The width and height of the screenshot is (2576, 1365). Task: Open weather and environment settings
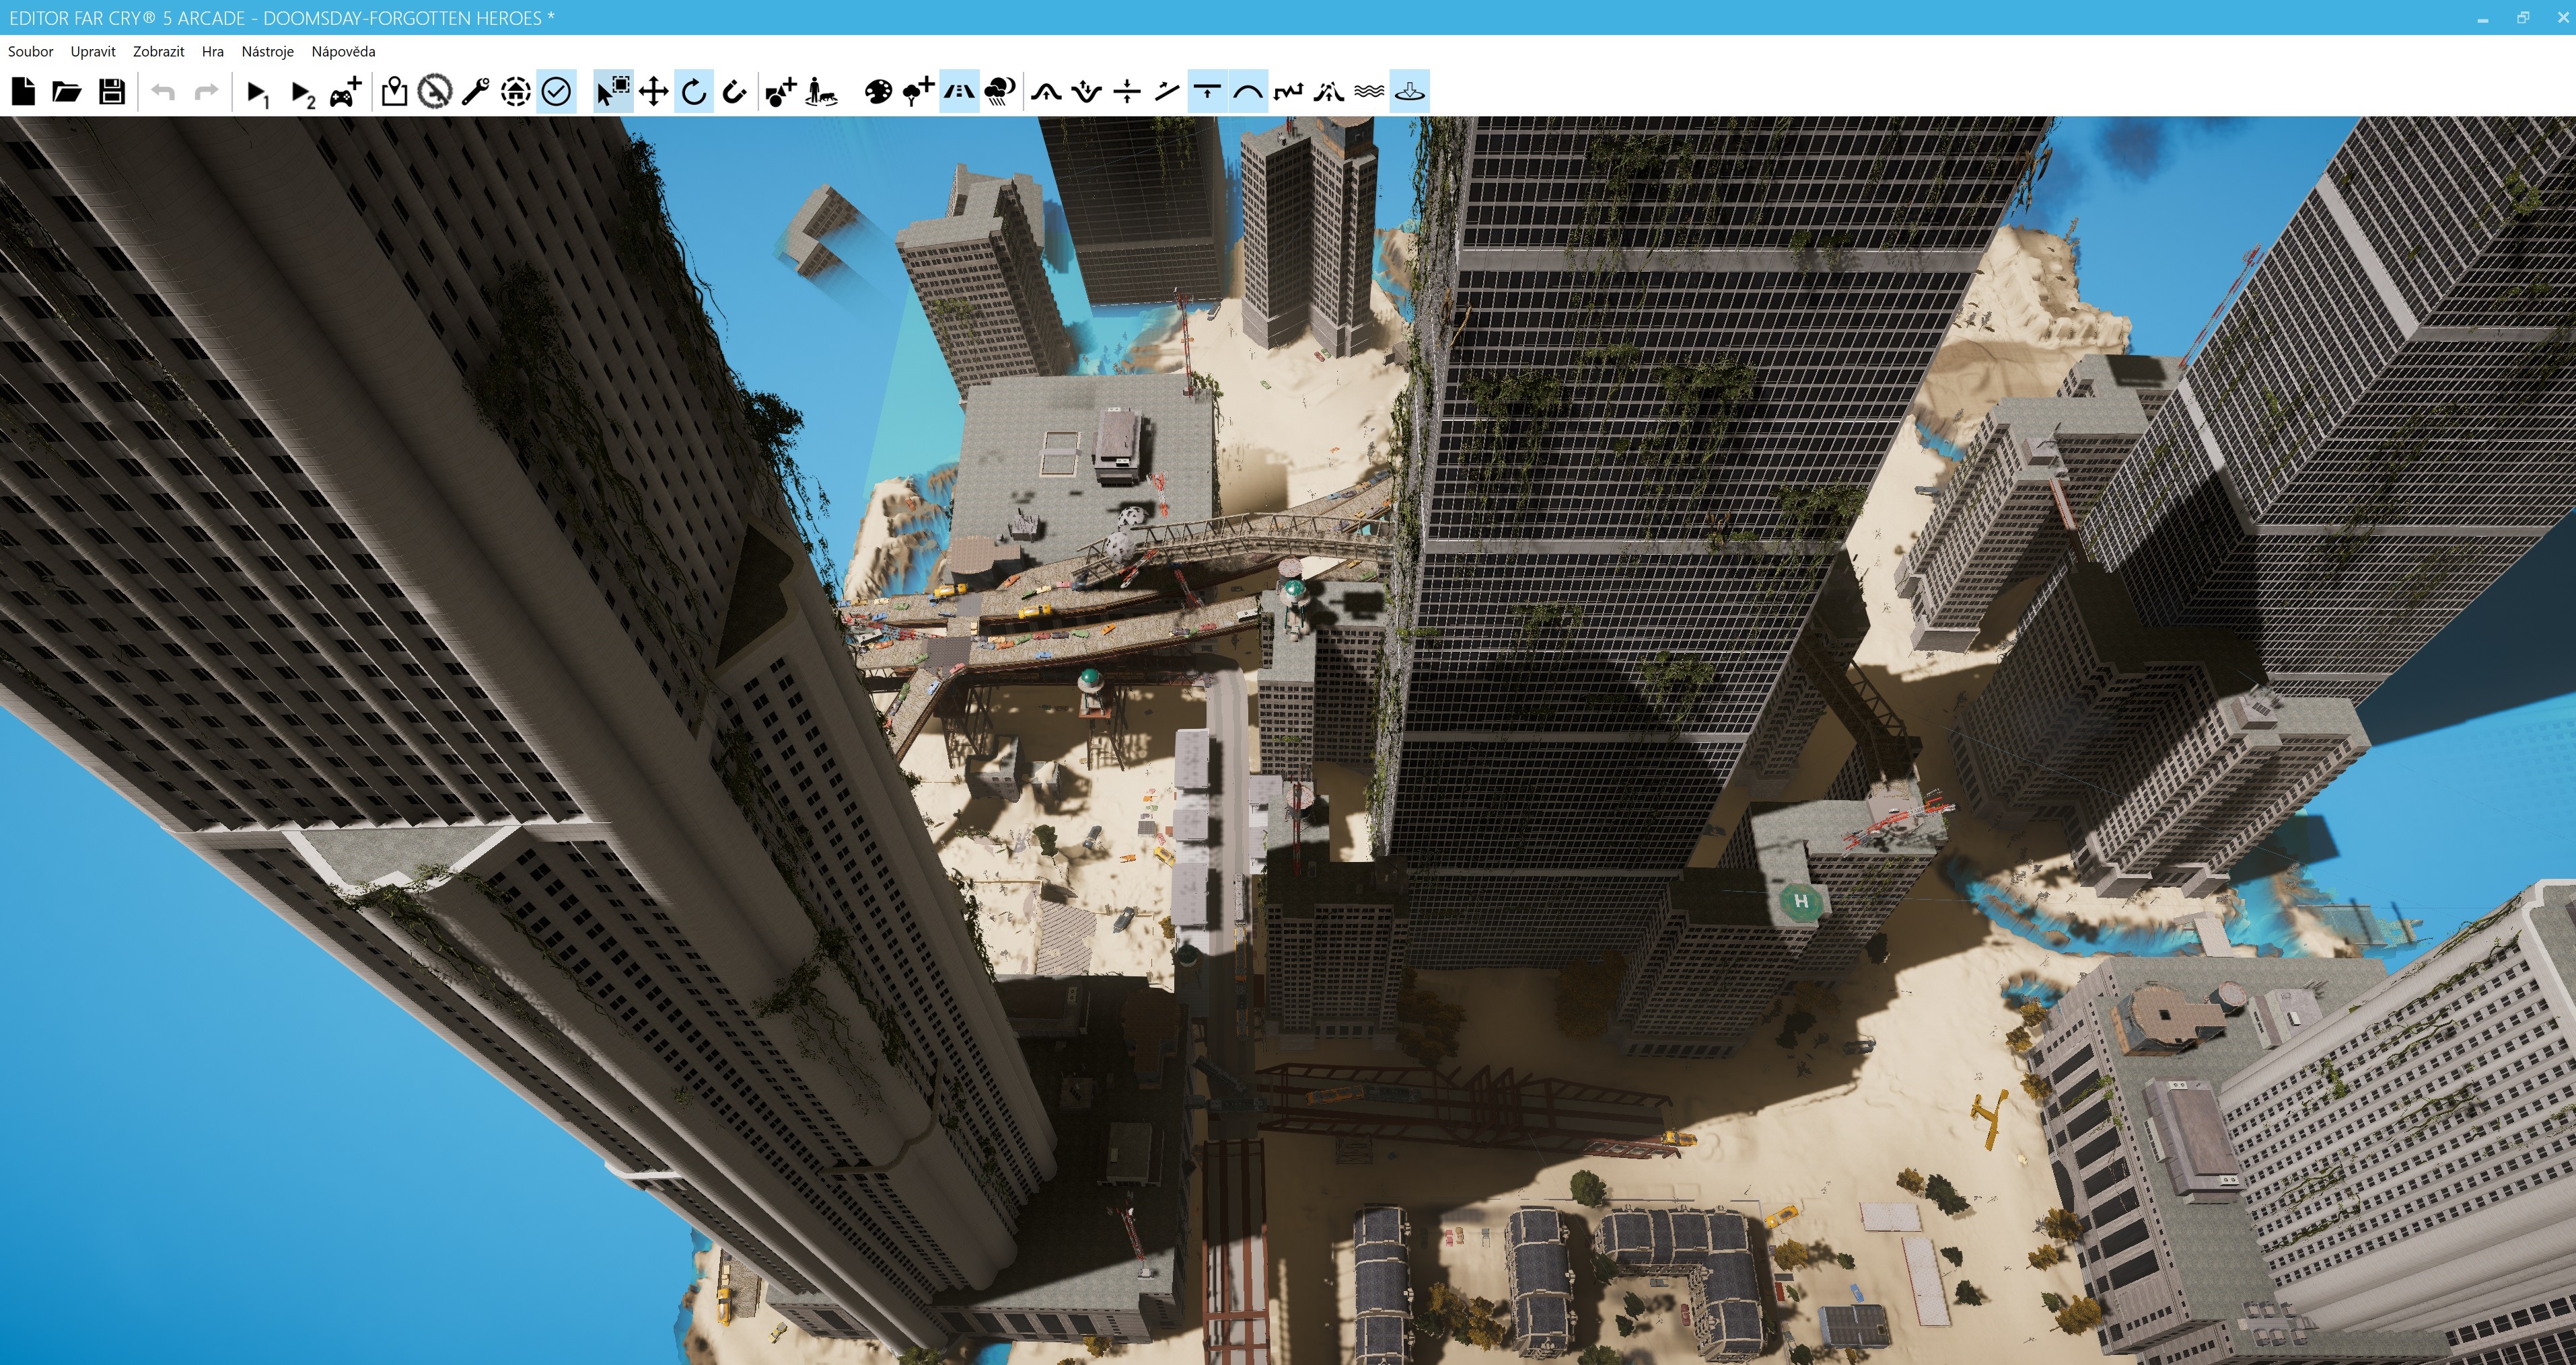click(x=999, y=92)
